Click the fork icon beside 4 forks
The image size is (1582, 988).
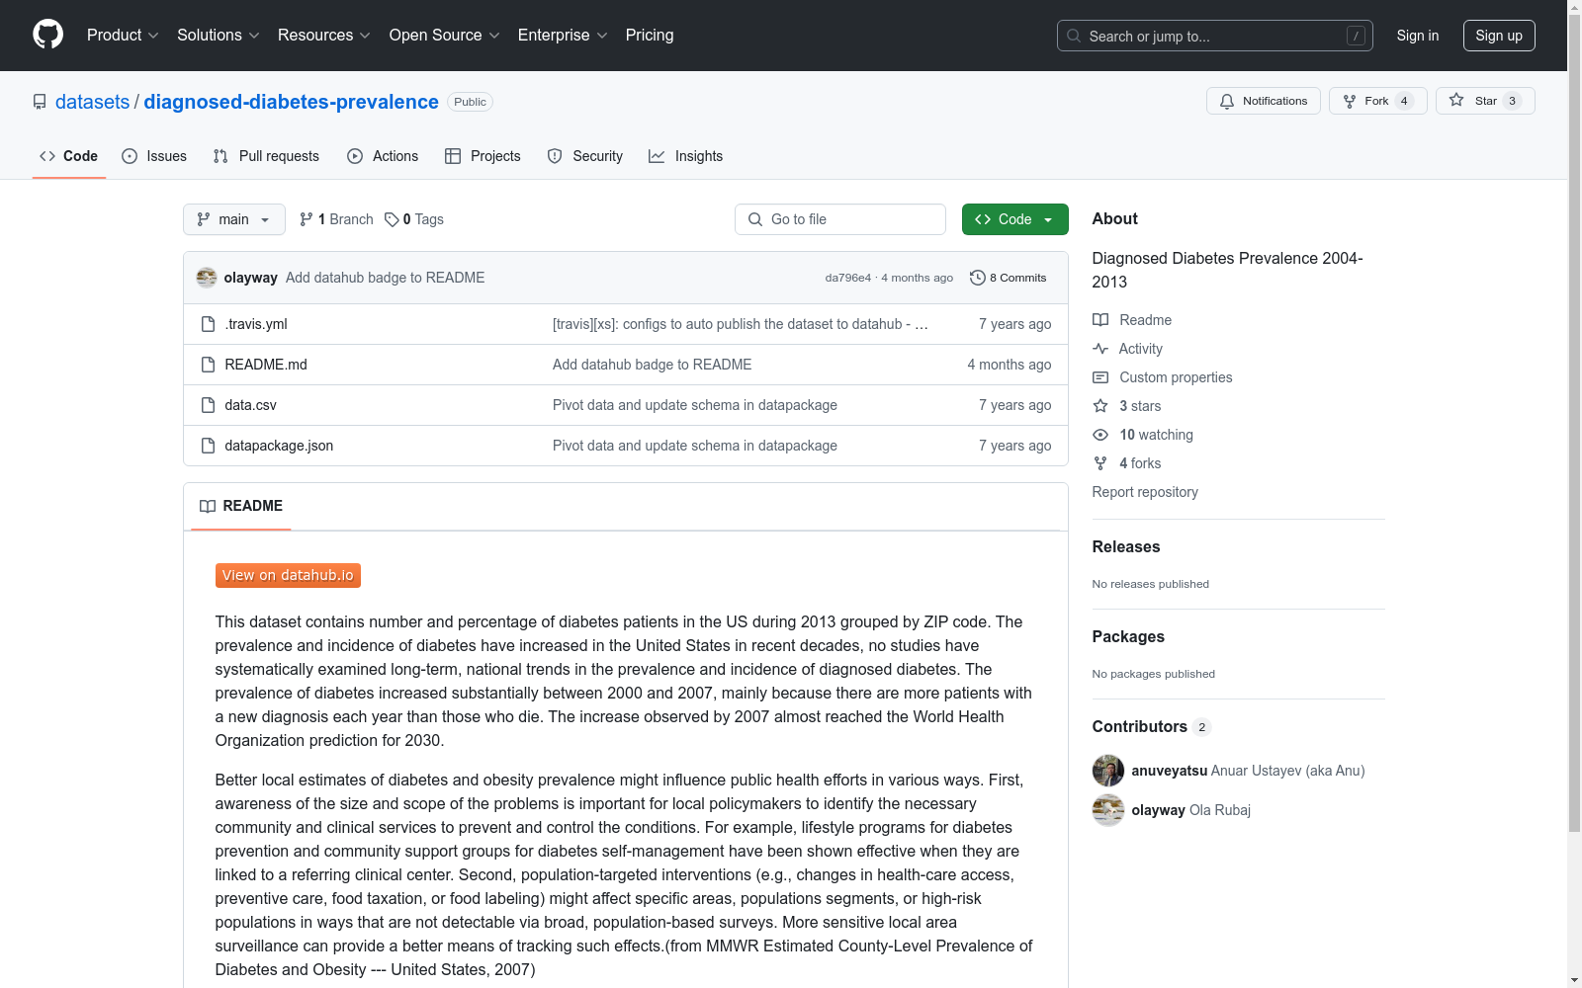click(x=1100, y=463)
